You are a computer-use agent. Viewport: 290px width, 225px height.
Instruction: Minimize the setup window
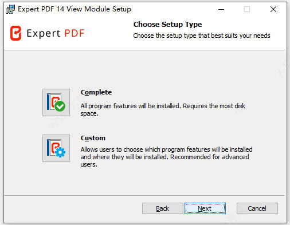coord(221,9)
